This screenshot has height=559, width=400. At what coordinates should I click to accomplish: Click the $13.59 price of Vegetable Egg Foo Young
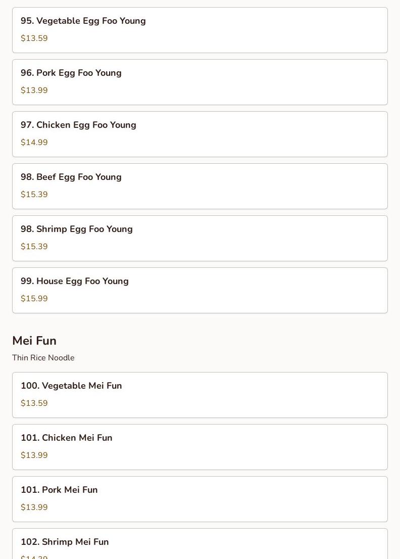click(34, 38)
